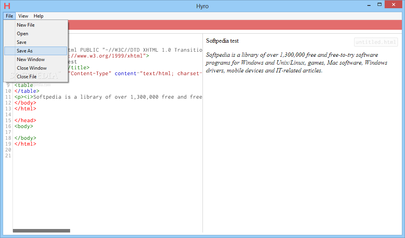This screenshot has width=405, height=238.
Task: Choose Close Window menu entry
Action: point(36,68)
